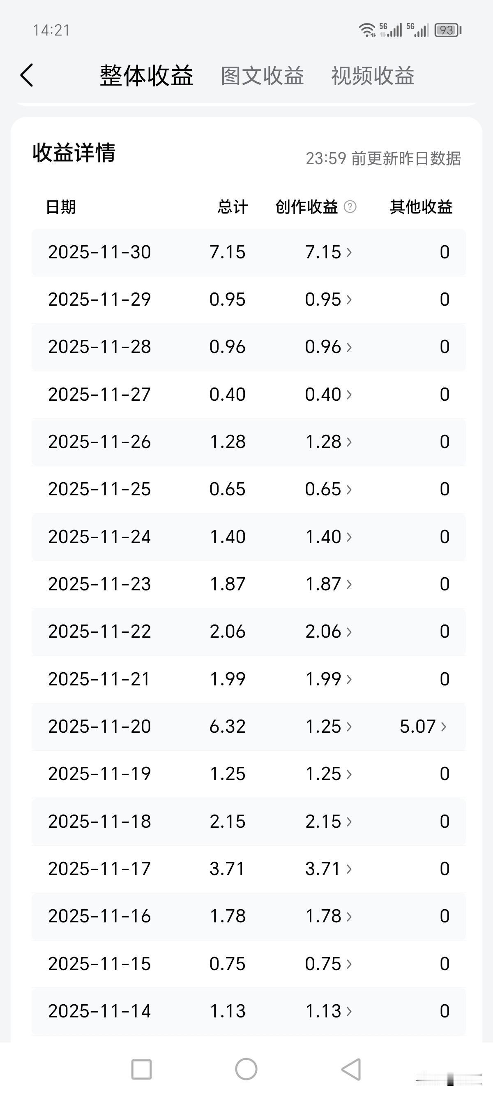The width and height of the screenshot is (493, 1096).
Task: Tap the 总计 column header
Action: [233, 207]
